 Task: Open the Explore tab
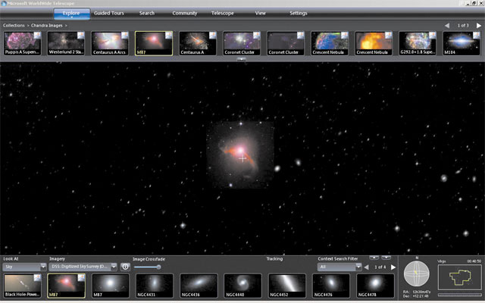71,14
